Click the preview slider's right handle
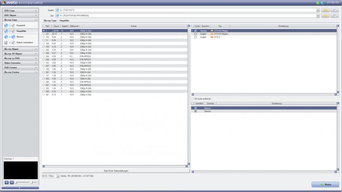The height and width of the screenshot is (192, 342). pyautogui.click(x=32, y=183)
